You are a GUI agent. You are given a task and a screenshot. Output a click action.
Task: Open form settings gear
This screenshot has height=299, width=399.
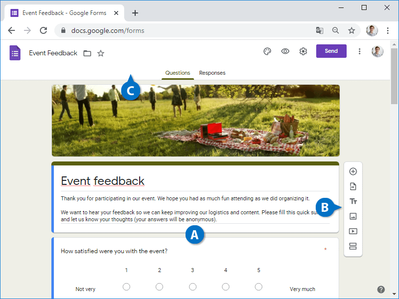pos(303,51)
